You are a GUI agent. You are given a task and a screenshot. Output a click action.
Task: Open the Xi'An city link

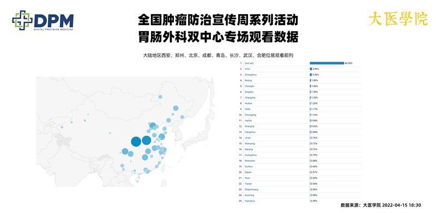click(x=247, y=69)
